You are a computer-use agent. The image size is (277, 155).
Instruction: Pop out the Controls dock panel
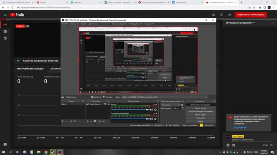(215, 101)
